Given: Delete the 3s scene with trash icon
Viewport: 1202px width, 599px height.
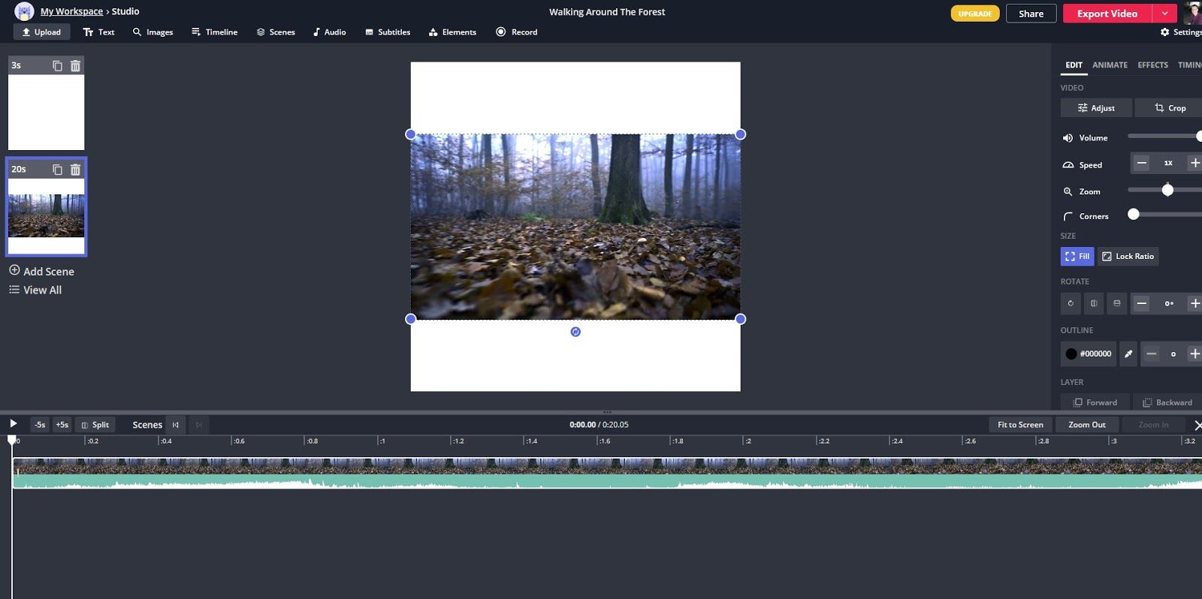Looking at the screenshot, I should (75, 66).
